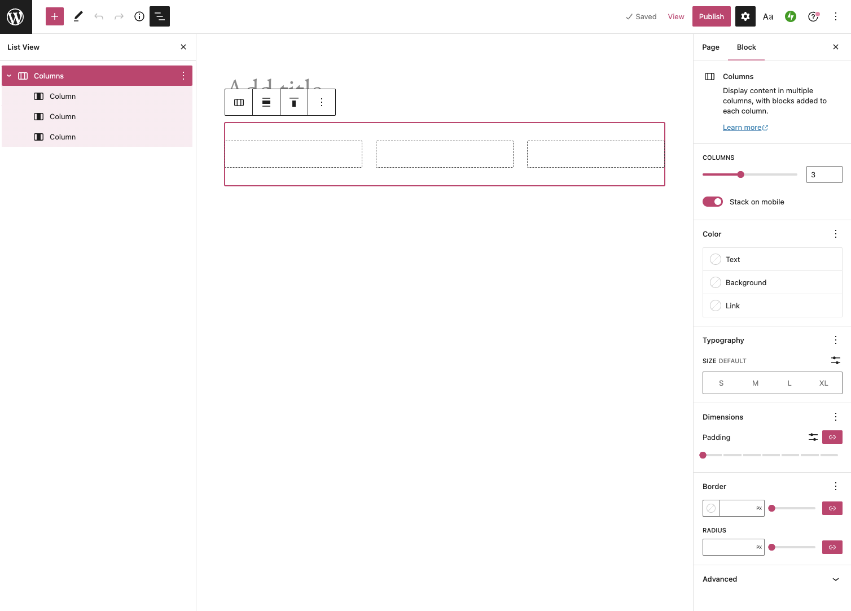
Task: Open the Columns options menu in List View
Action: (183, 75)
